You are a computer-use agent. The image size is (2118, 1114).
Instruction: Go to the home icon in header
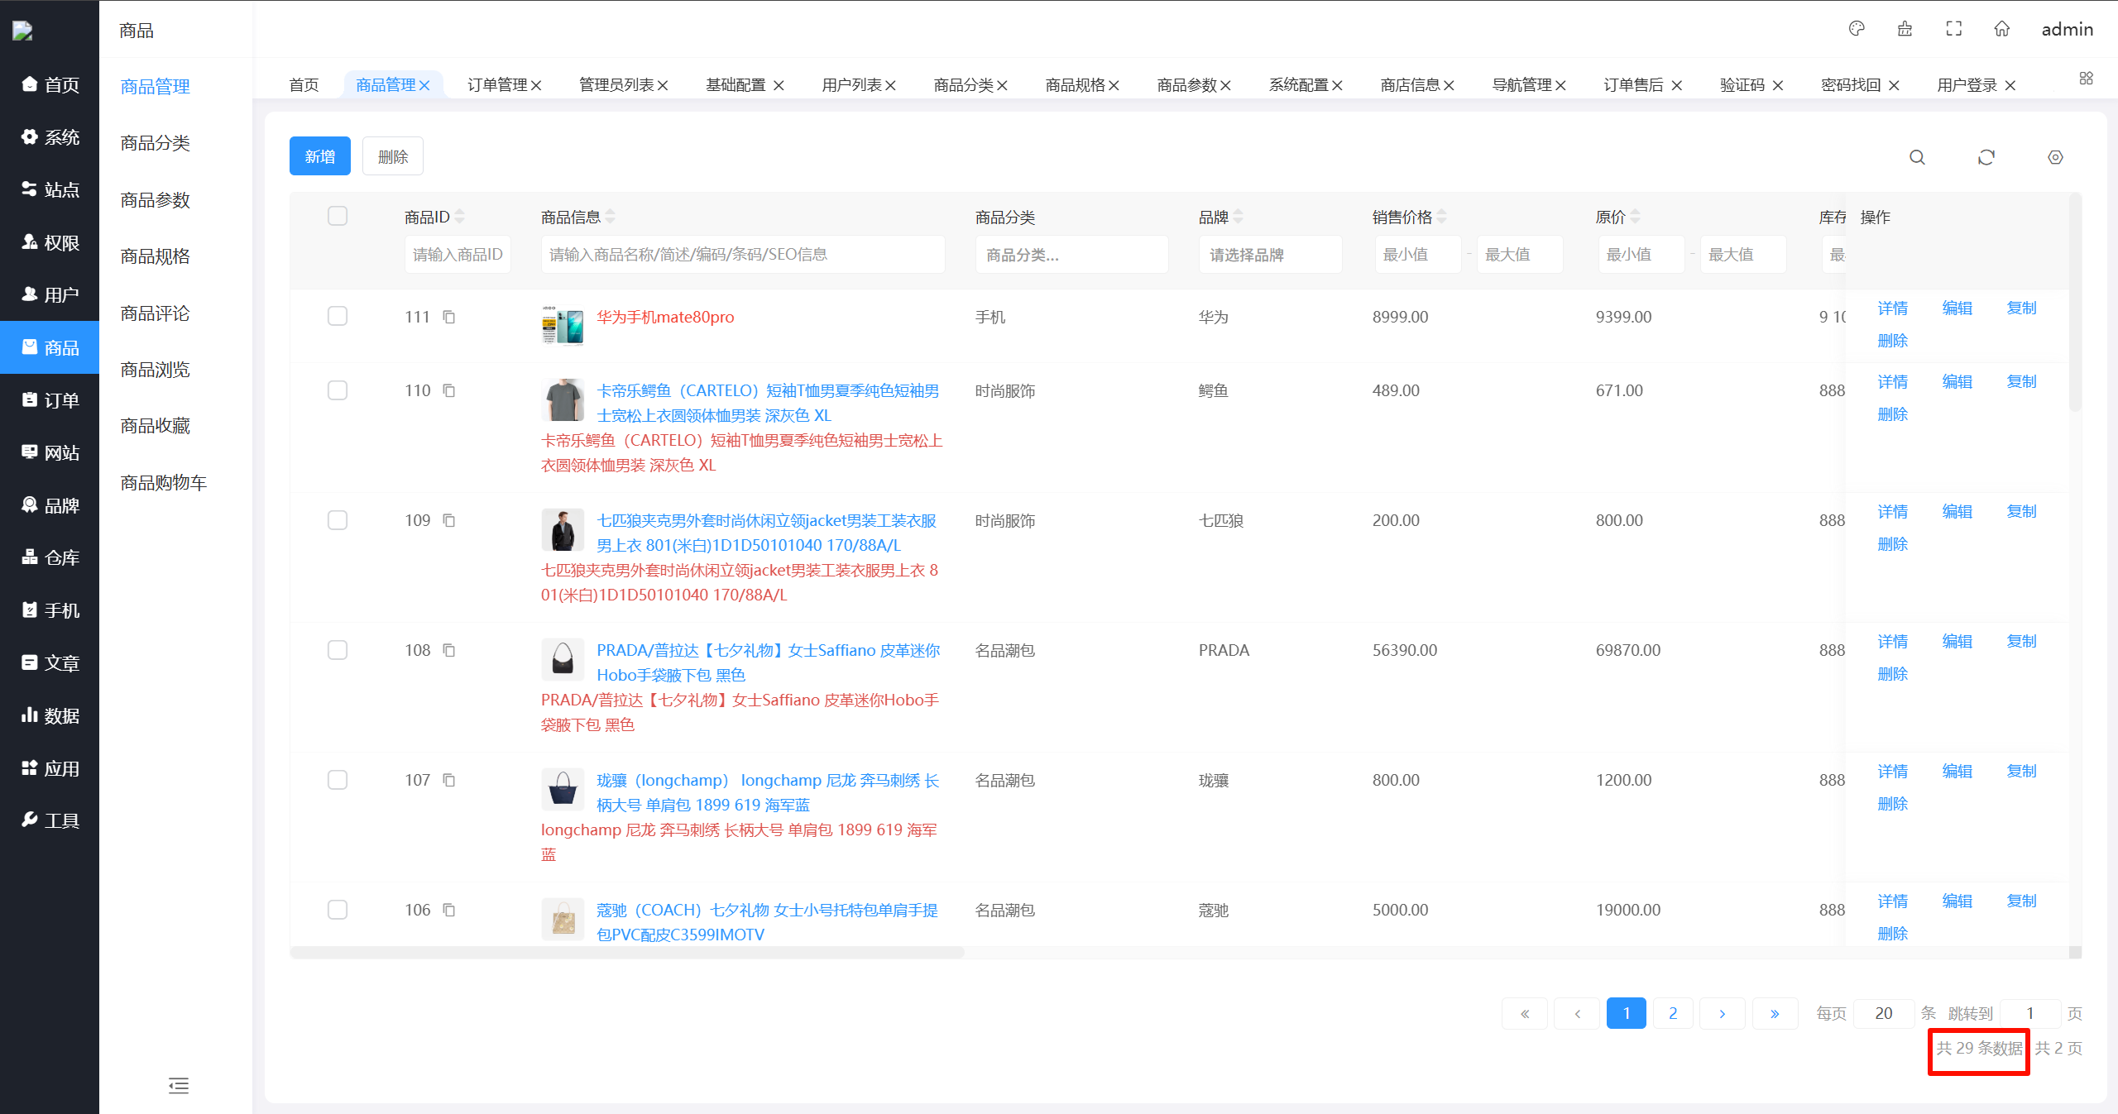pos(2002,29)
